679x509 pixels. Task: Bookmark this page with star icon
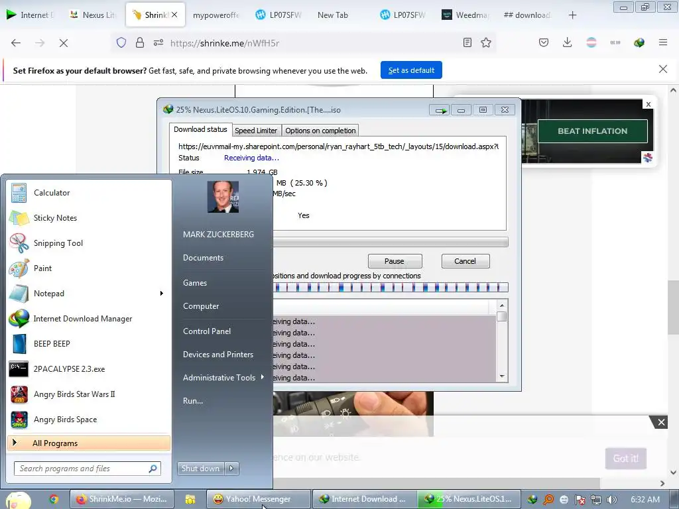486,42
